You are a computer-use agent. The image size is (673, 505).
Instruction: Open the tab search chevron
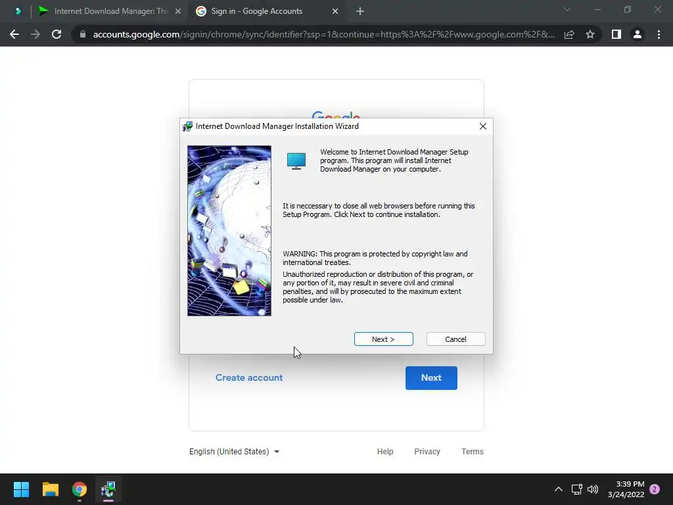567,9
